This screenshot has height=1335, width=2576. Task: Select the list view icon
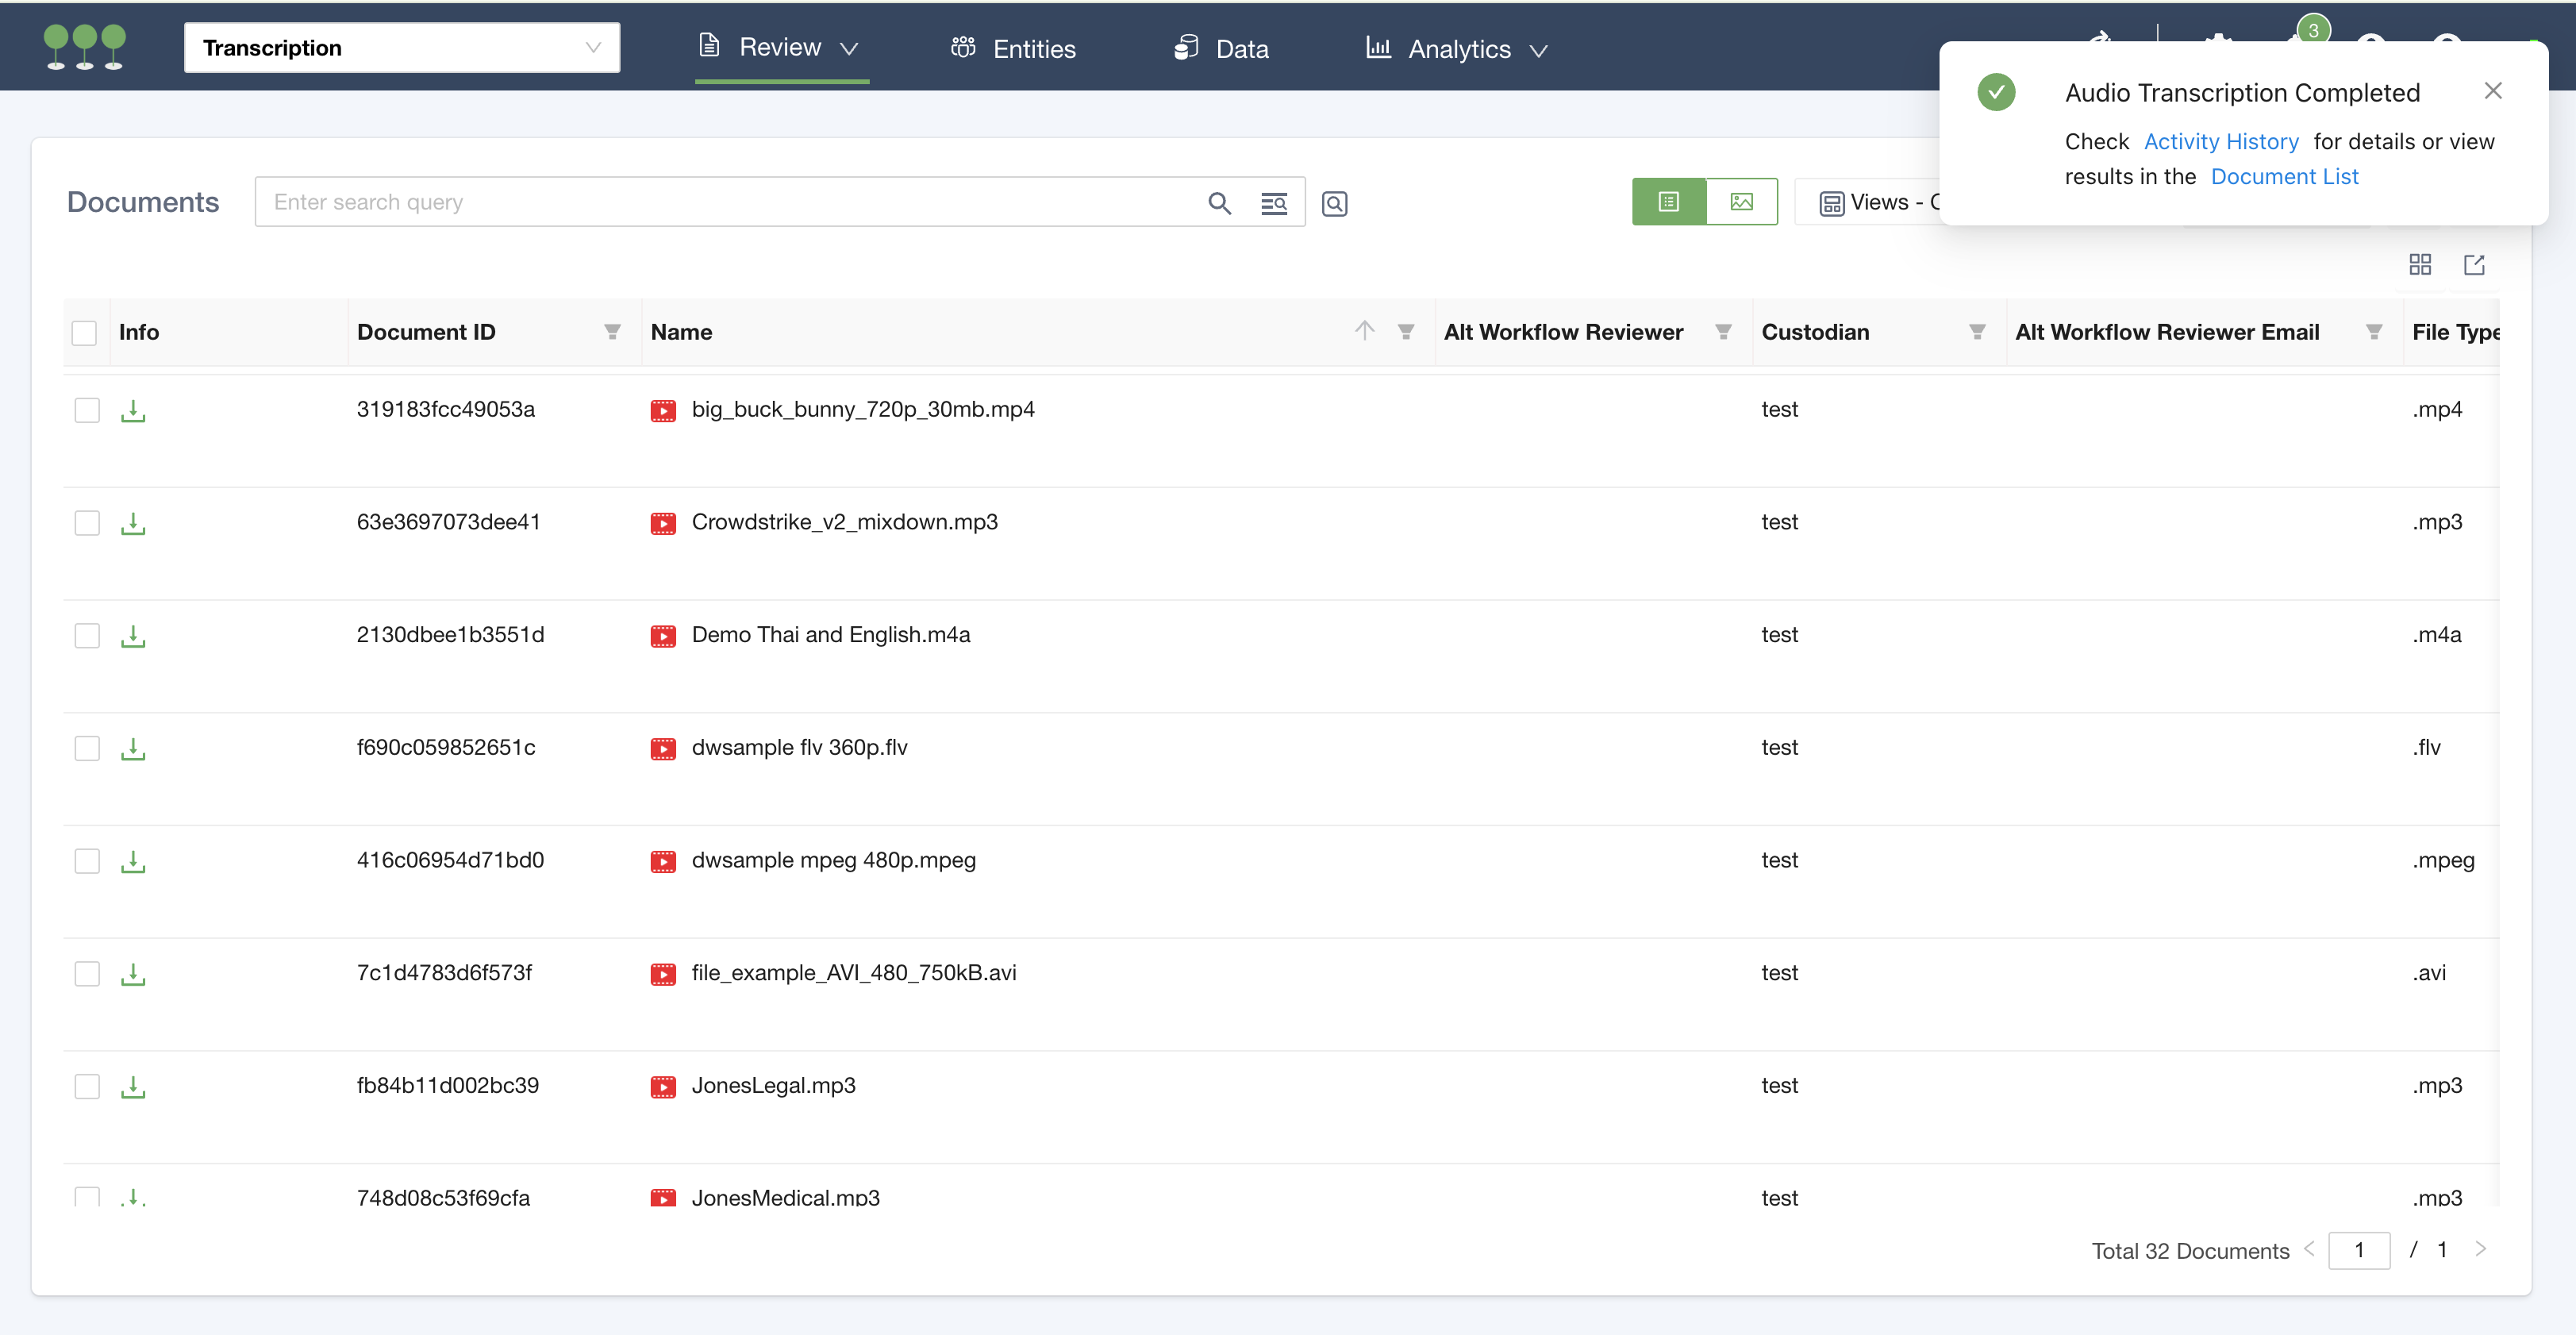(x=1669, y=202)
